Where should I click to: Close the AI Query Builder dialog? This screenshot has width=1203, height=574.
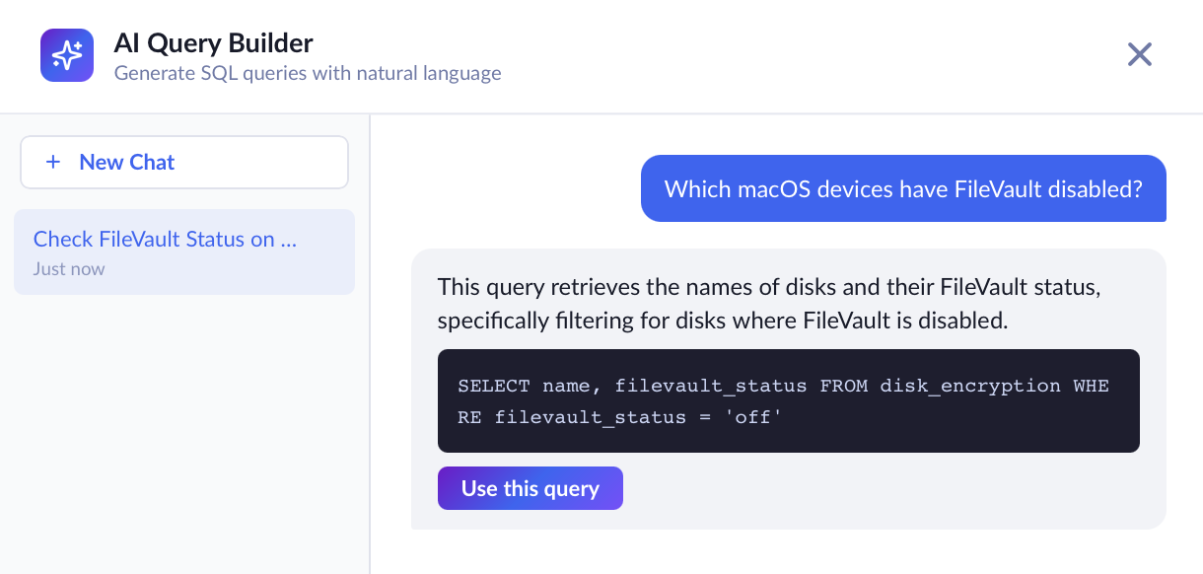1140,54
